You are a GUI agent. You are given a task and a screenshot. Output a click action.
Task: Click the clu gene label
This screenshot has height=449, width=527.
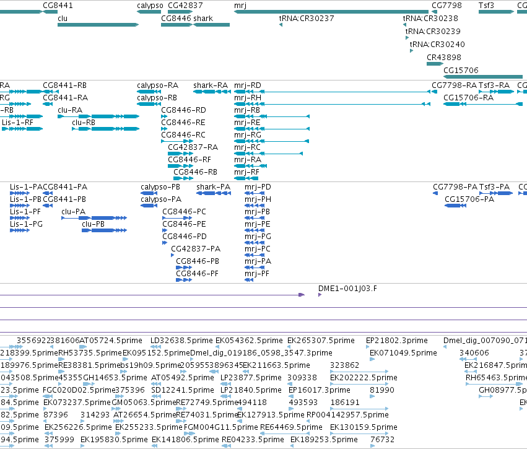(x=63, y=19)
